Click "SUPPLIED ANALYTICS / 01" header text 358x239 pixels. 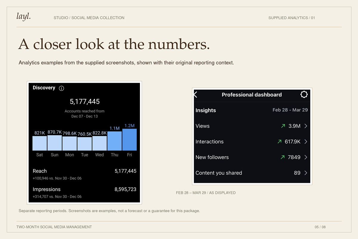292,18
